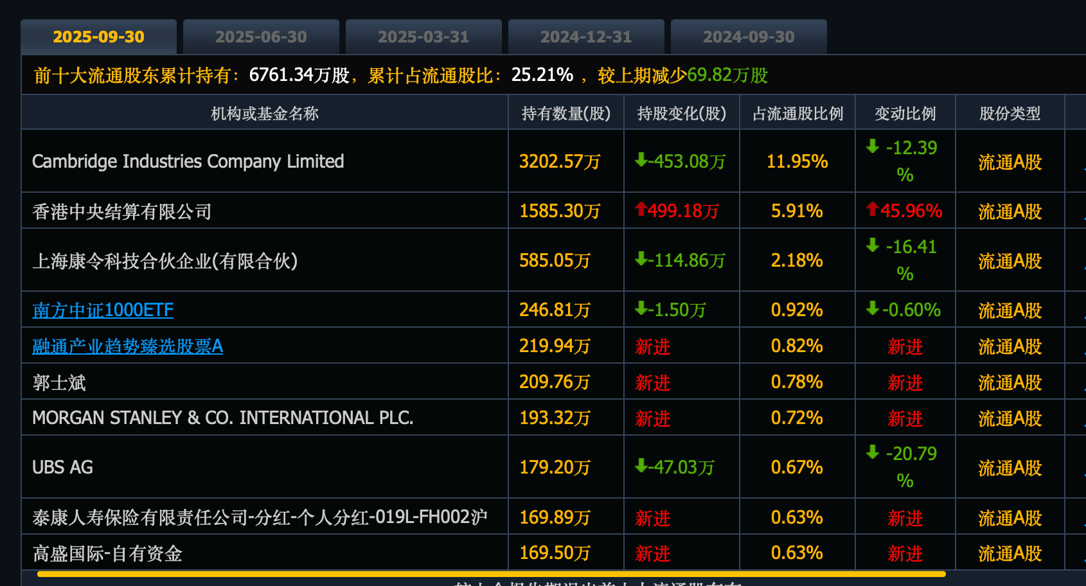The height and width of the screenshot is (586, 1086).
Task: Select the UBS AG shareholder name
Action: tap(62, 467)
